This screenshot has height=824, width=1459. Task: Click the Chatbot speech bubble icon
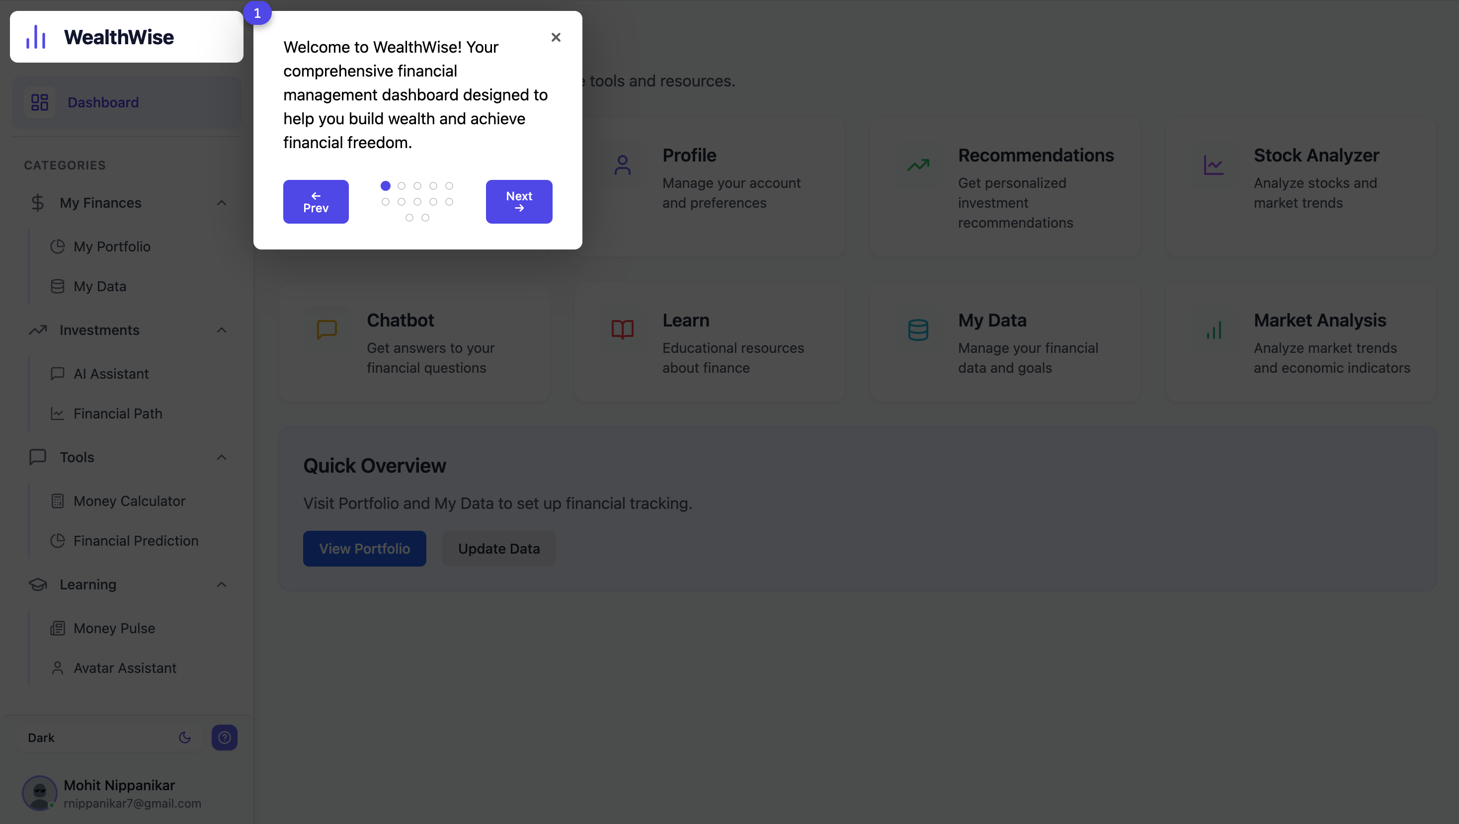(327, 329)
